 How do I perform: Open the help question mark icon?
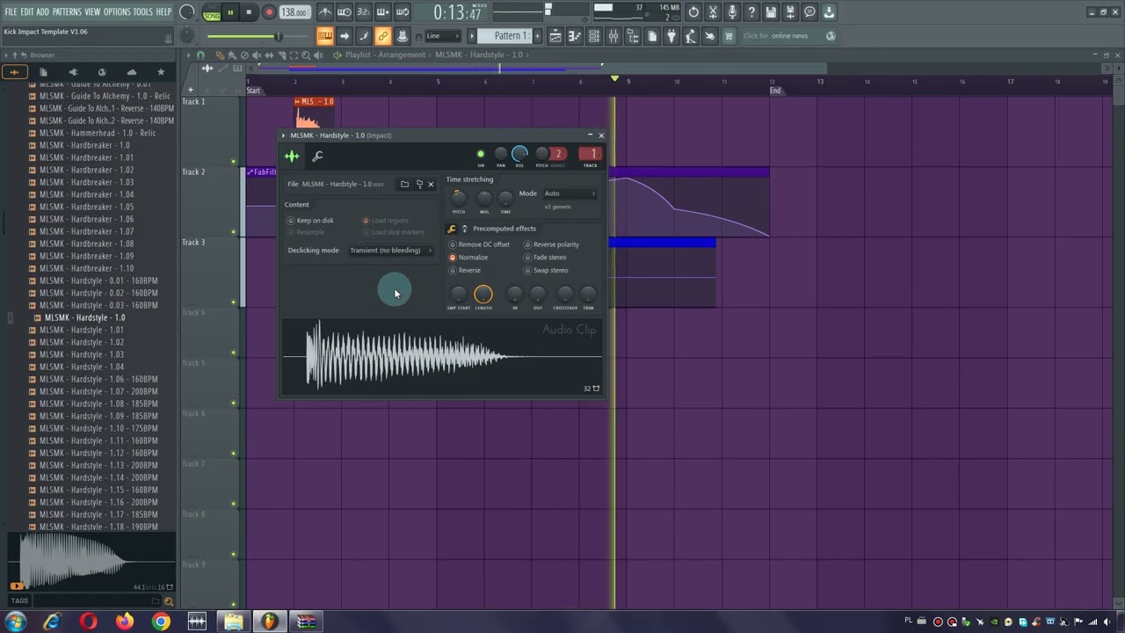click(x=751, y=12)
